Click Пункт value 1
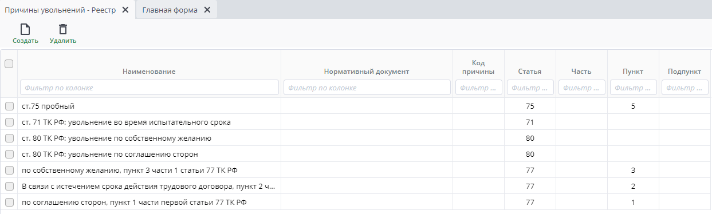This screenshot has width=712, height=214. 633,202
